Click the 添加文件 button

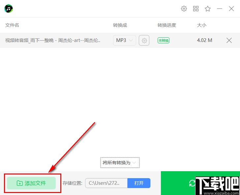point(31,183)
